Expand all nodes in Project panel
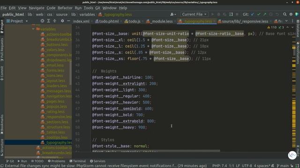300x168 pixels. click(x=48, y=21)
